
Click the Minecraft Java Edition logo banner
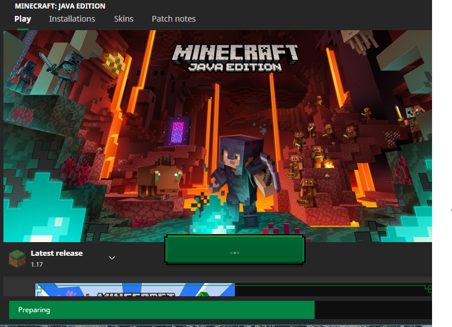pyautogui.click(x=235, y=58)
